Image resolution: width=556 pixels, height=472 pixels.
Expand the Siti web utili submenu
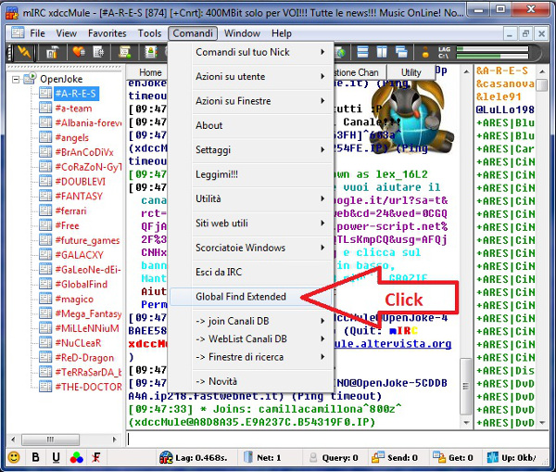(250, 223)
